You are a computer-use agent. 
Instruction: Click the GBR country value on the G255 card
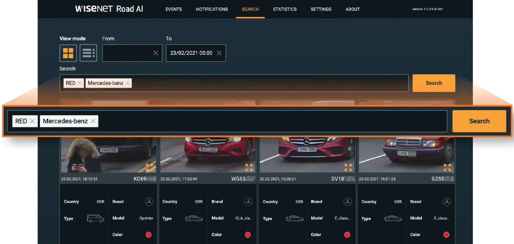[x=398, y=201]
